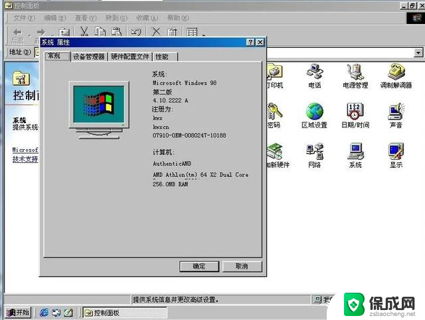
Task: Launch Internet Explorer from quick launch
Action: tap(44, 313)
